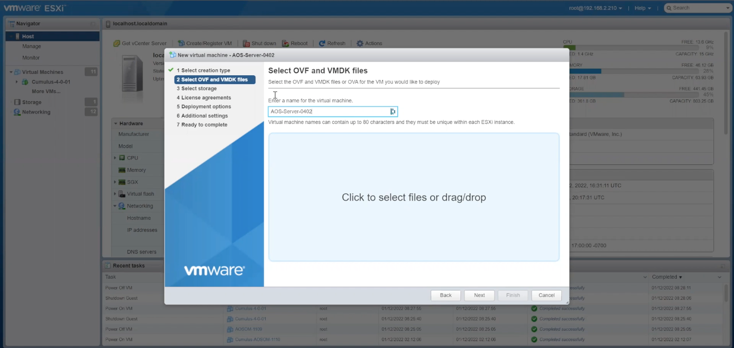Expand the Virtual flash hardware row

115,194
